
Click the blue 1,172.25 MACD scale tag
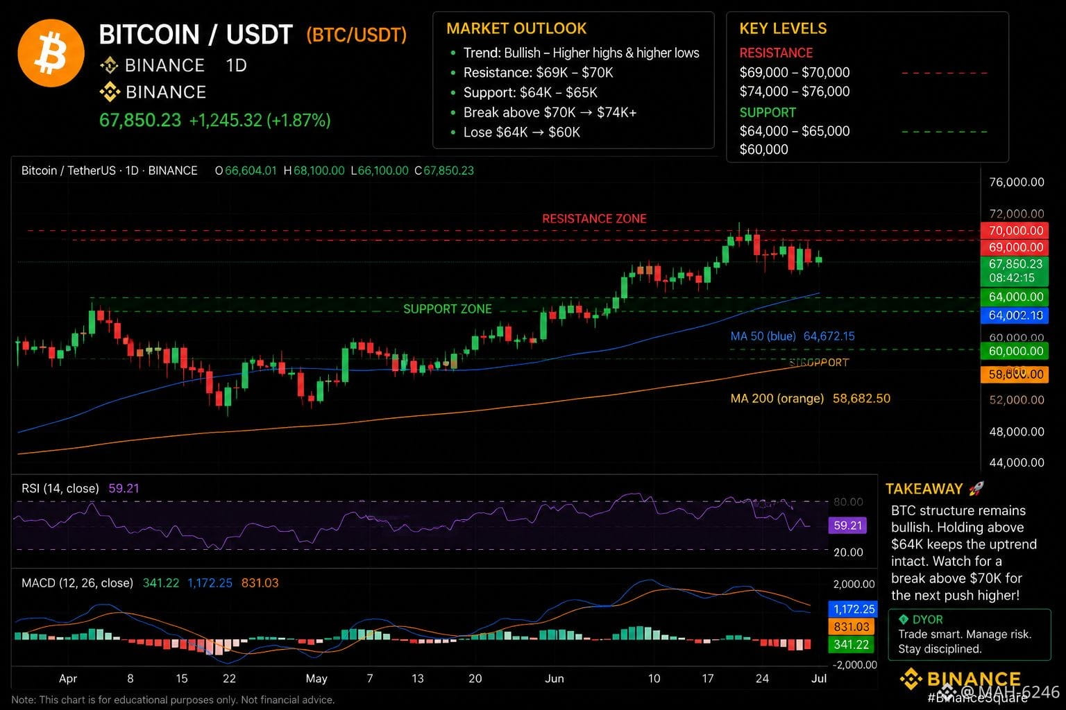pyautogui.click(x=853, y=609)
